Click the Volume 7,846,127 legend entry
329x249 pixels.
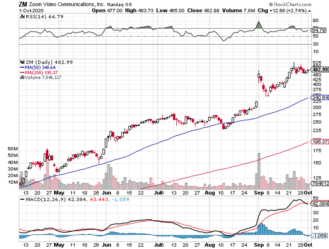pyautogui.click(x=43, y=77)
